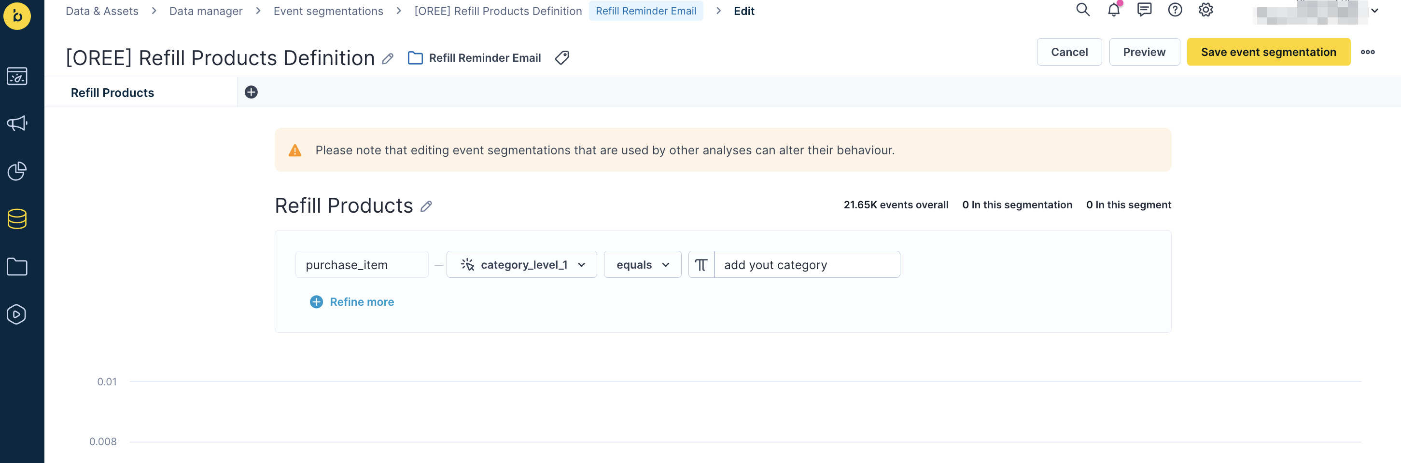Click the tag icon beside folder name
This screenshot has width=1401, height=463.
(x=562, y=57)
